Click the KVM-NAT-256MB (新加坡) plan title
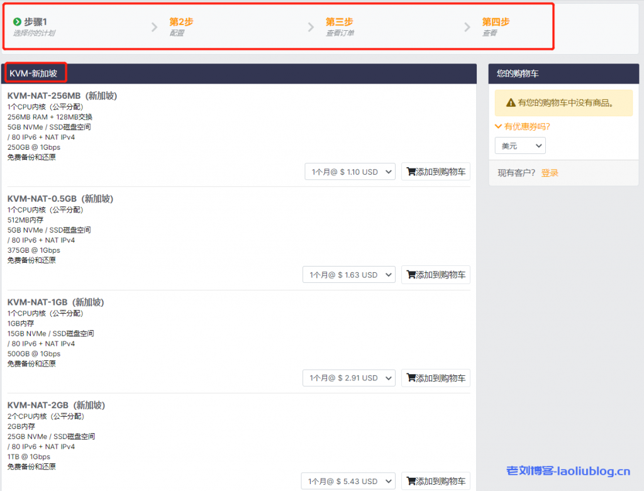Viewport: 644px width, 491px height. [x=62, y=96]
